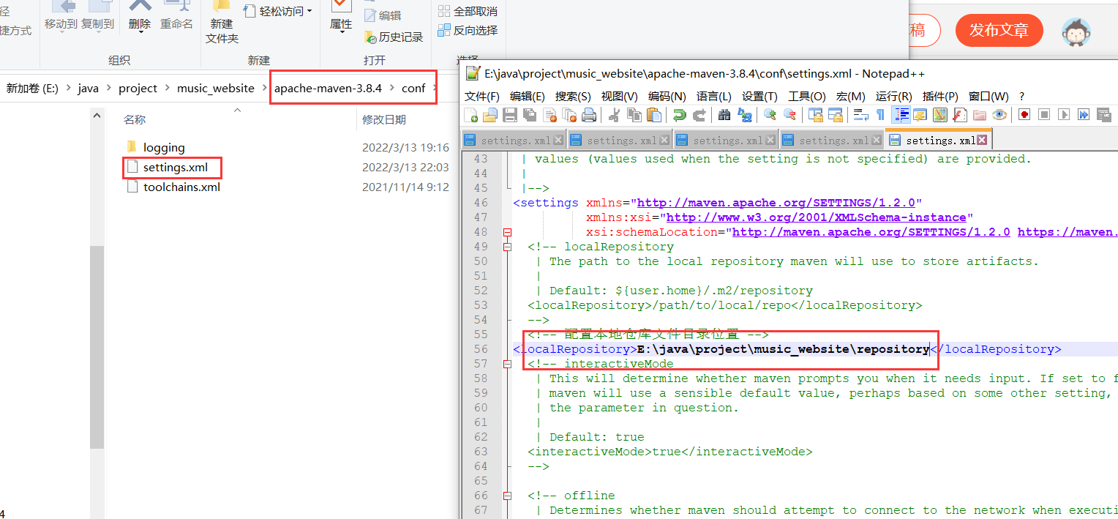Expand breadcrumb chevron after java
The image size is (1118, 519).
point(108,89)
